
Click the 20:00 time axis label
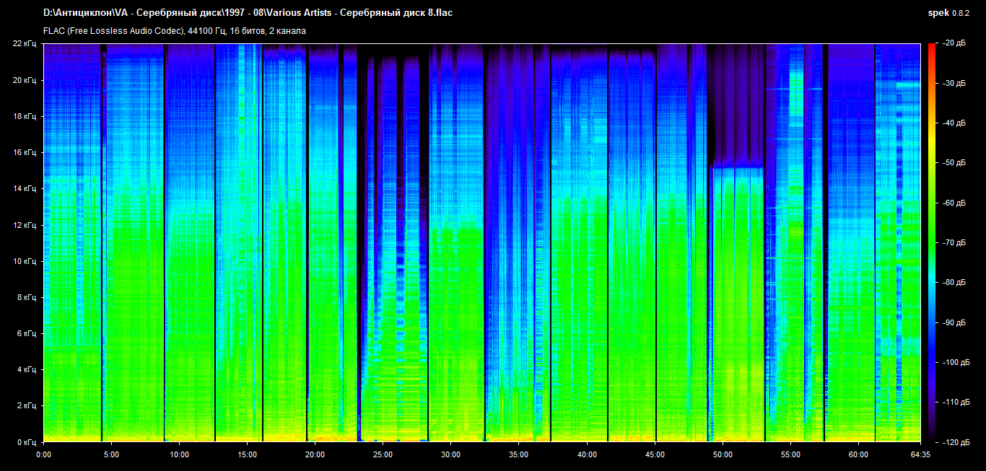(x=315, y=454)
